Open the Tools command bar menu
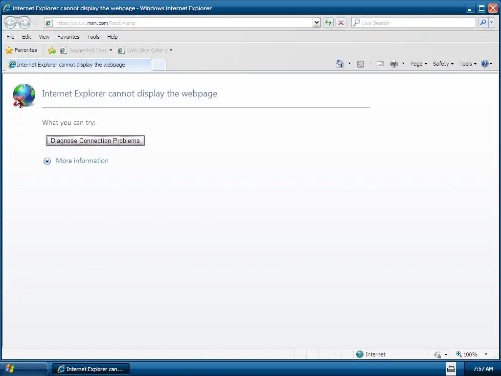Image resolution: width=501 pixels, height=376 pixels. 468,64
